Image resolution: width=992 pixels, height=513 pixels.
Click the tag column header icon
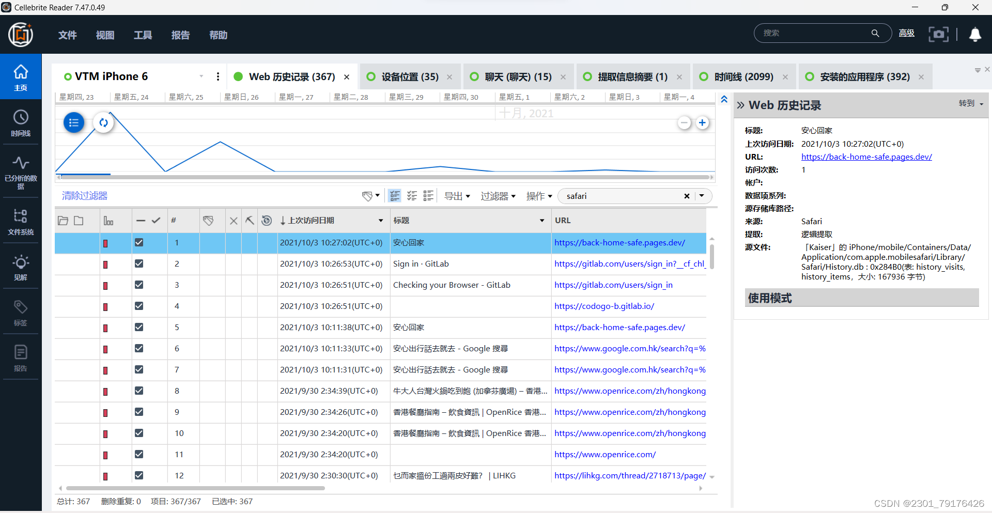208,221
